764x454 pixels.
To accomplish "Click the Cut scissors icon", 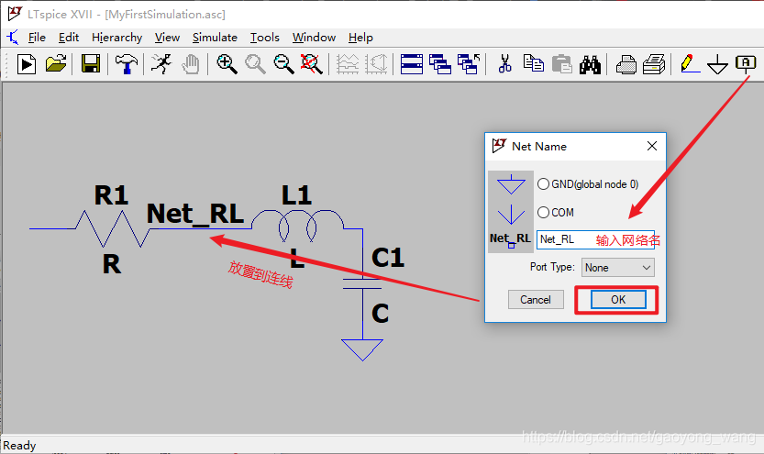I will coord(504,64).
